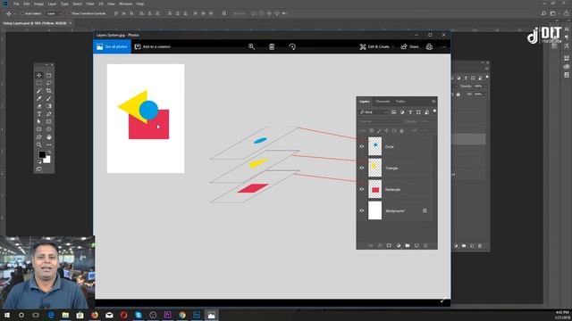572x321 pixels.
Task: Open Windows Start menu
Action: [x=6, y=315]
